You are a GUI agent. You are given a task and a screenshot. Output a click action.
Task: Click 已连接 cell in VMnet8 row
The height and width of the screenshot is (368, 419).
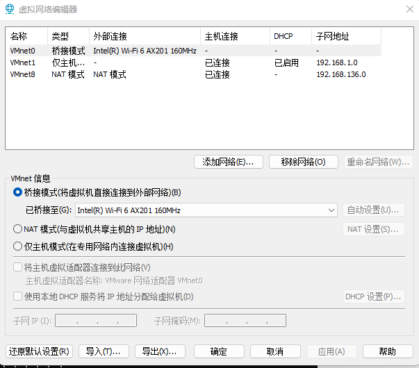[217, 74]
